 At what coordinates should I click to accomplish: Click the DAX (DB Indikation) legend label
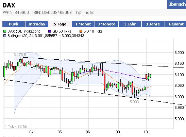tap(24, 31)
